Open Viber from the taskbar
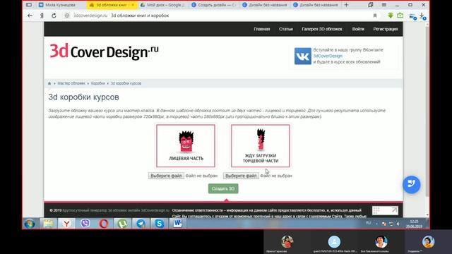The image size is (452, 254). (x=85, y=224)
